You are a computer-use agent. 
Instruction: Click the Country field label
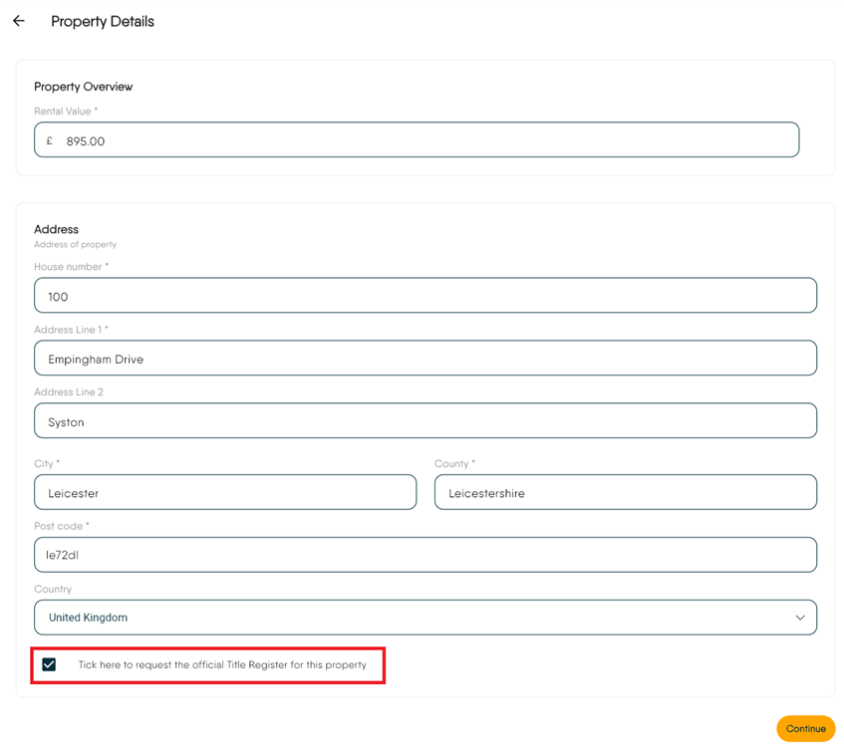coord(53,589)
